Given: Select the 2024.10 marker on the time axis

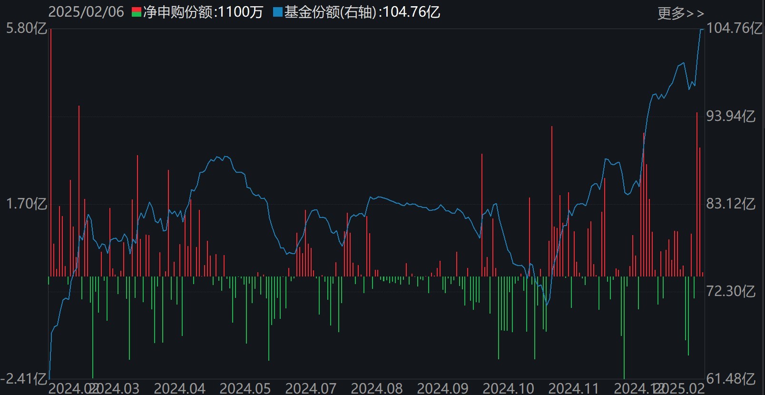Looking at the screenshot, I should 508,388.
